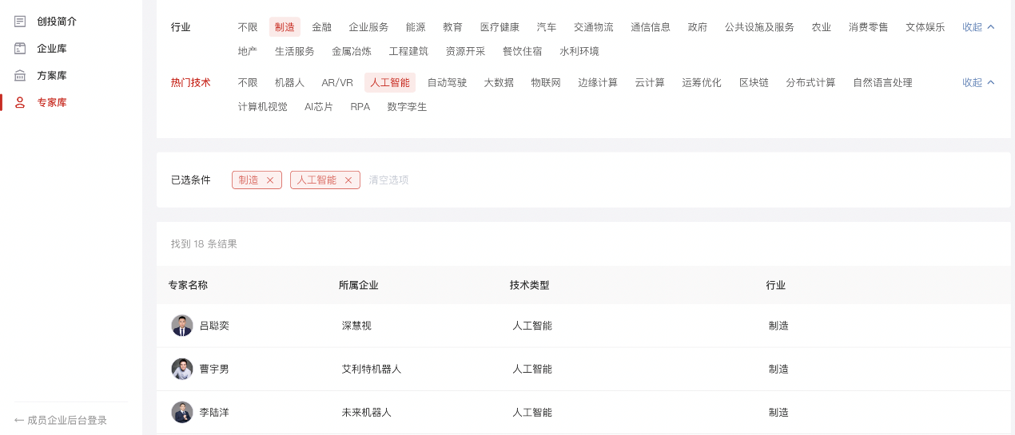
Task: Click the 方案库 building icon
Action: 20,76
